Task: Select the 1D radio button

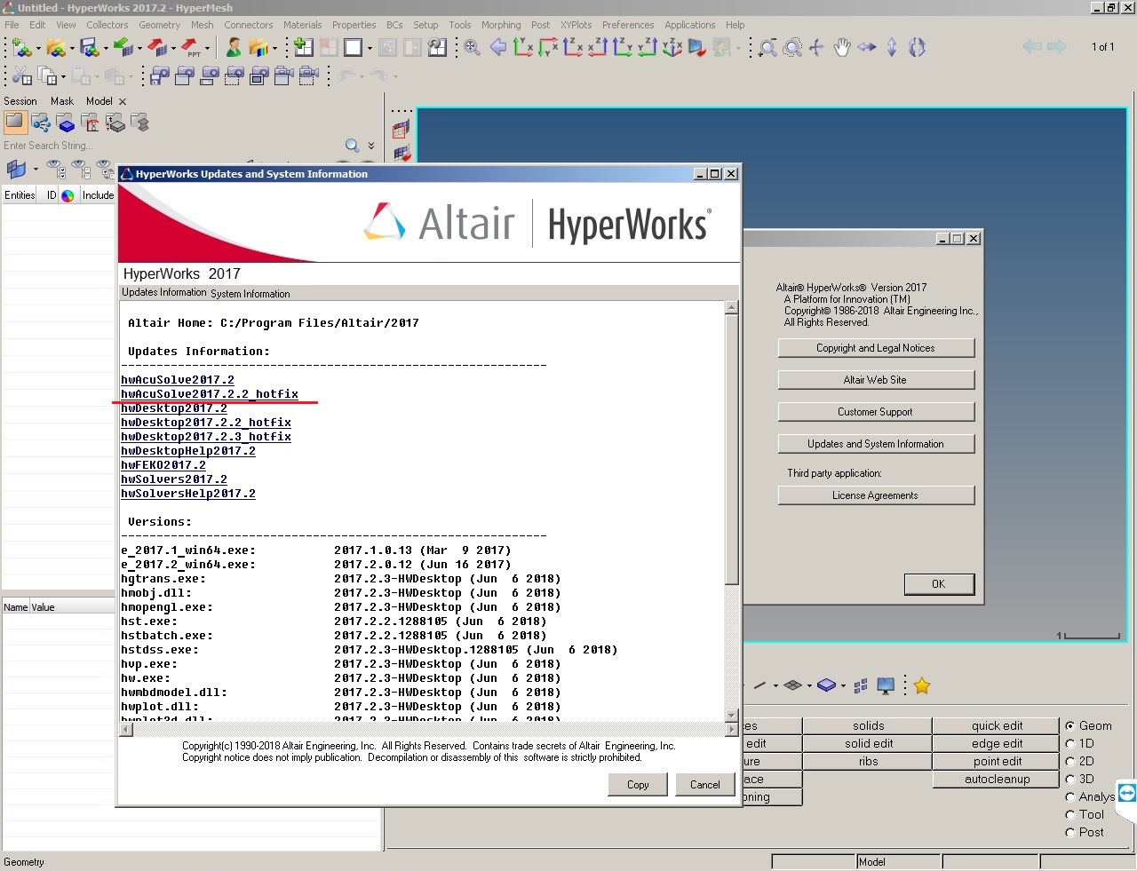Action: click(1070, 743)
